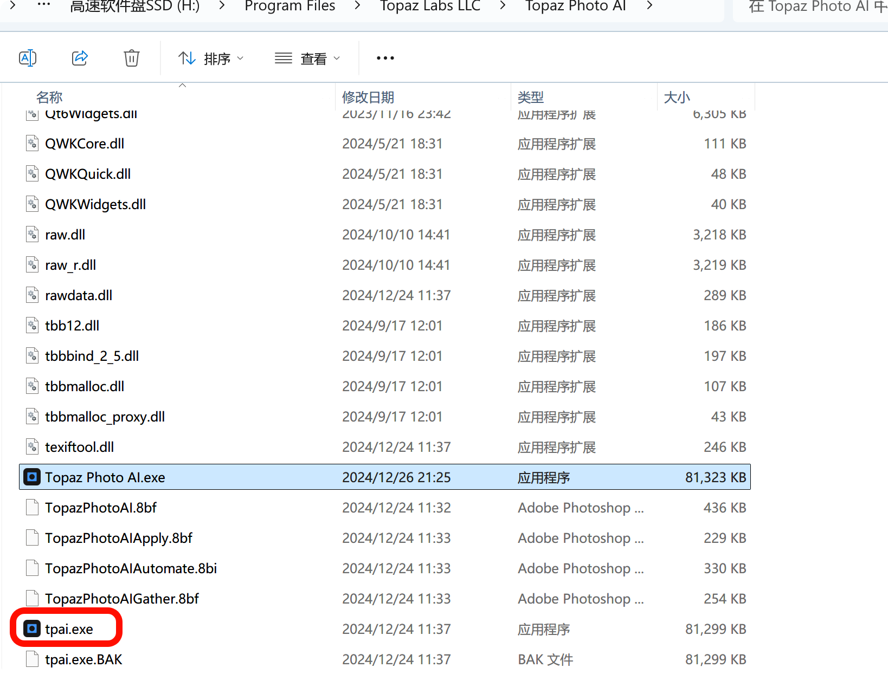This screenshot has width=888, height=674.
Task: Click BAK 文件 type cell
Action: tap(545, 659)
